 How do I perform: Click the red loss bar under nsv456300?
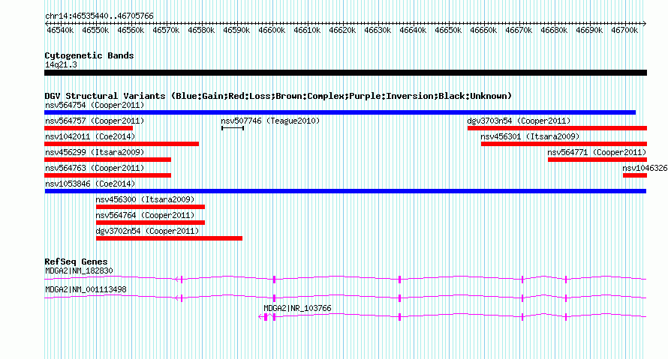click(150, 207)
